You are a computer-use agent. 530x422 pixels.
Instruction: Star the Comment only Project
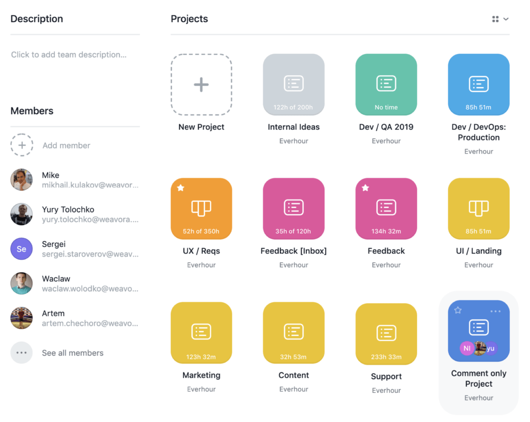[458, 310]
